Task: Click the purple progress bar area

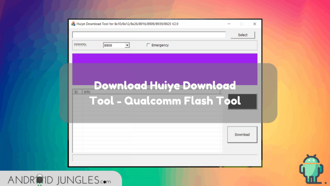Action: click(x=165, y=69)
